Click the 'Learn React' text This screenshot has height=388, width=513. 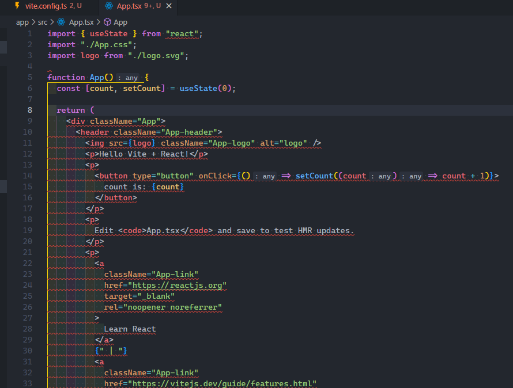130,329
